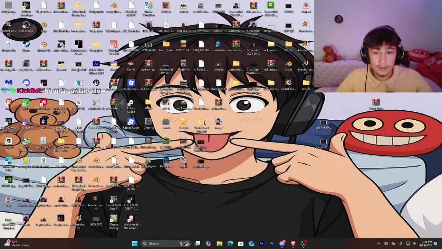442x249 pixels.
Task: Launch Steam from its desktop shortcut
Action: 26,46
